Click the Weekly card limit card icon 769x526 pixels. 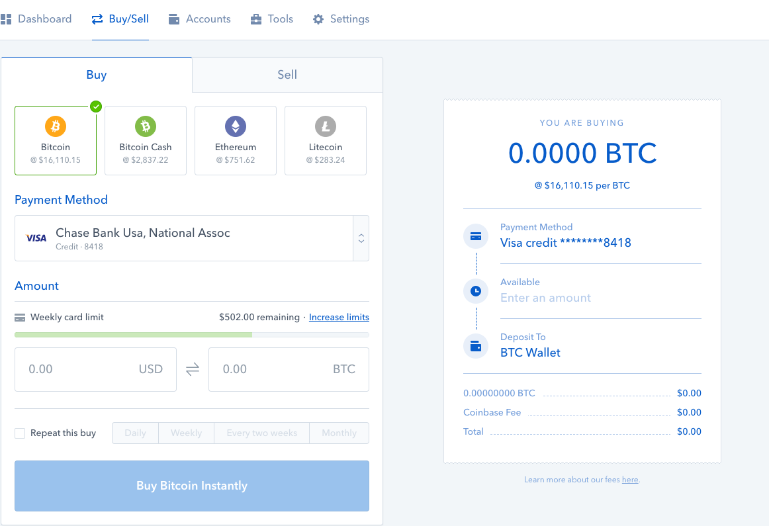coord(20,318)
